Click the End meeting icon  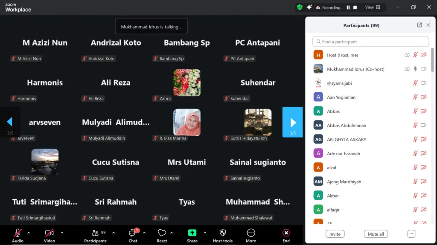(x=286, y=233)
